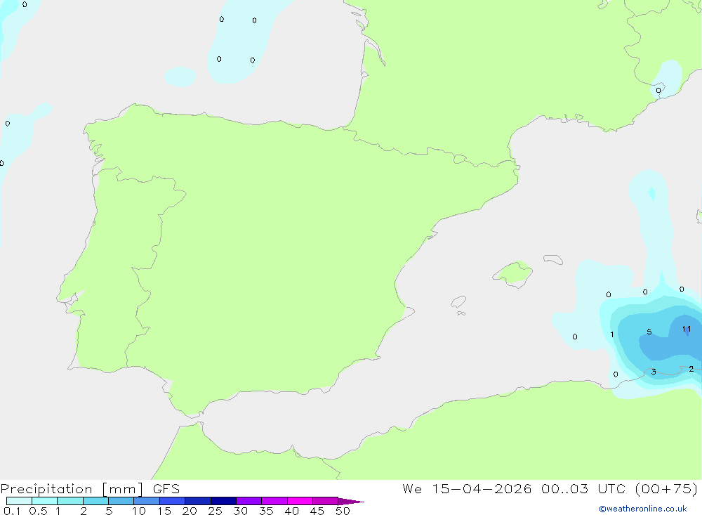The image size is (702, 515).
Task: Click the '1' precipitation value on the map
Action: [612, 334]
